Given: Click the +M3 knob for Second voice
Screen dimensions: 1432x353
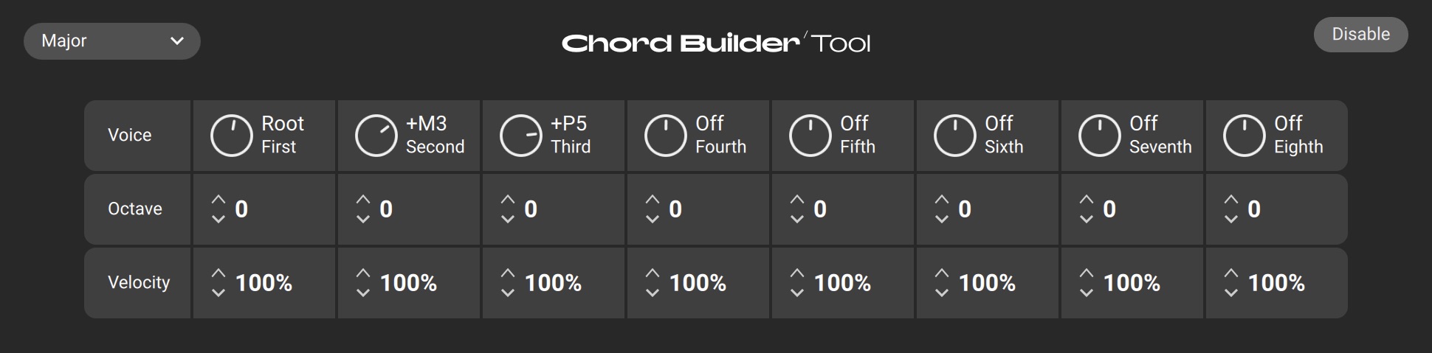Looking at the screenshot, I should point(376,136).
